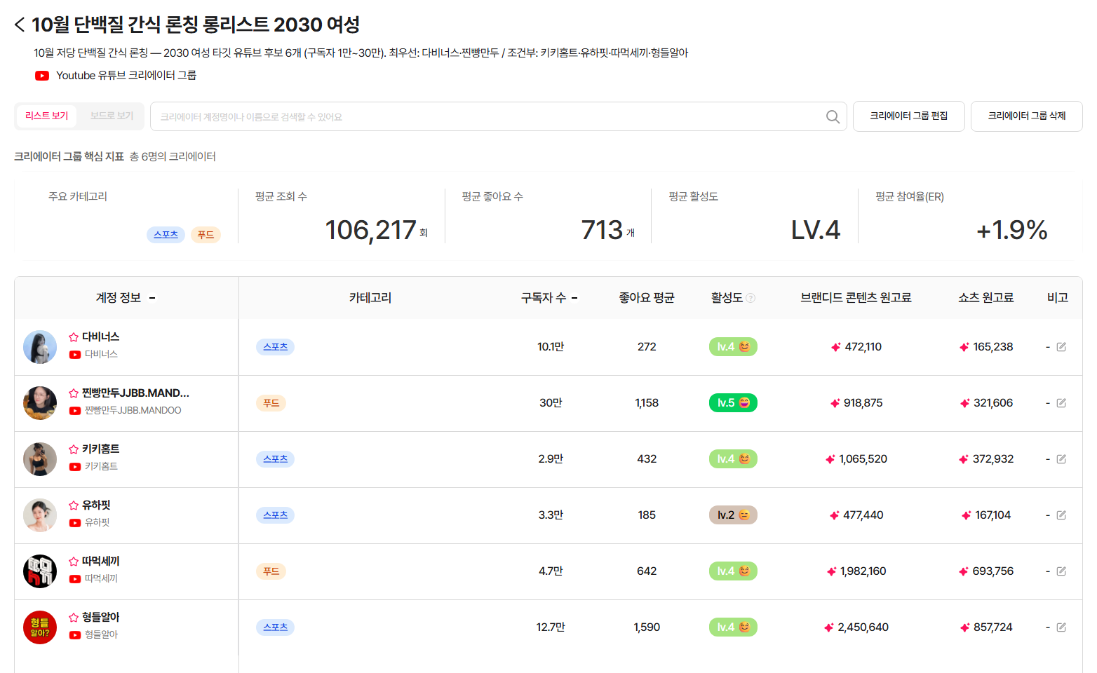This screenshot has width=1097, height=673.
Task: Click the lv.5 activity badge for 찐빵만두
Action: pos(733,403)
